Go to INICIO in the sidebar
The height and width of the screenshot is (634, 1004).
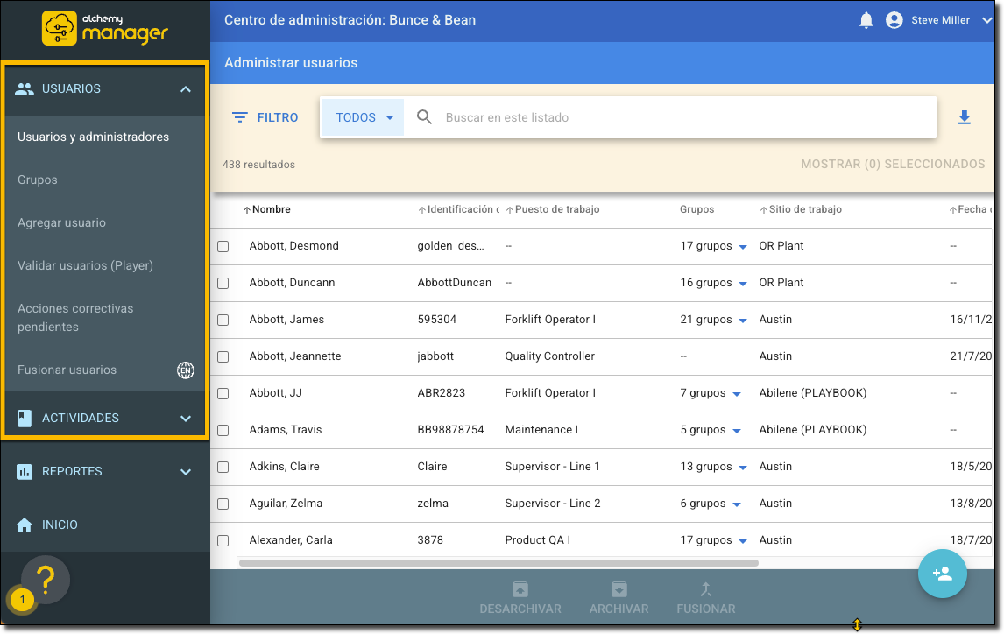pyautogui.click(x=60, y=525)
